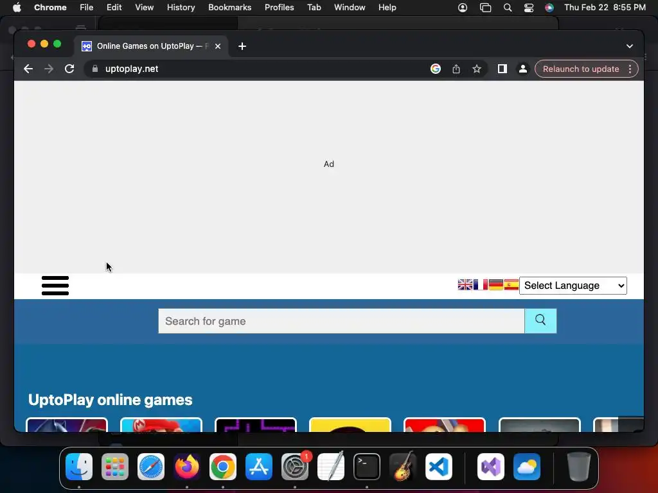Open Chrome three-dot menu
This screenshot has height=493, width=658.
tap(630, 69)
